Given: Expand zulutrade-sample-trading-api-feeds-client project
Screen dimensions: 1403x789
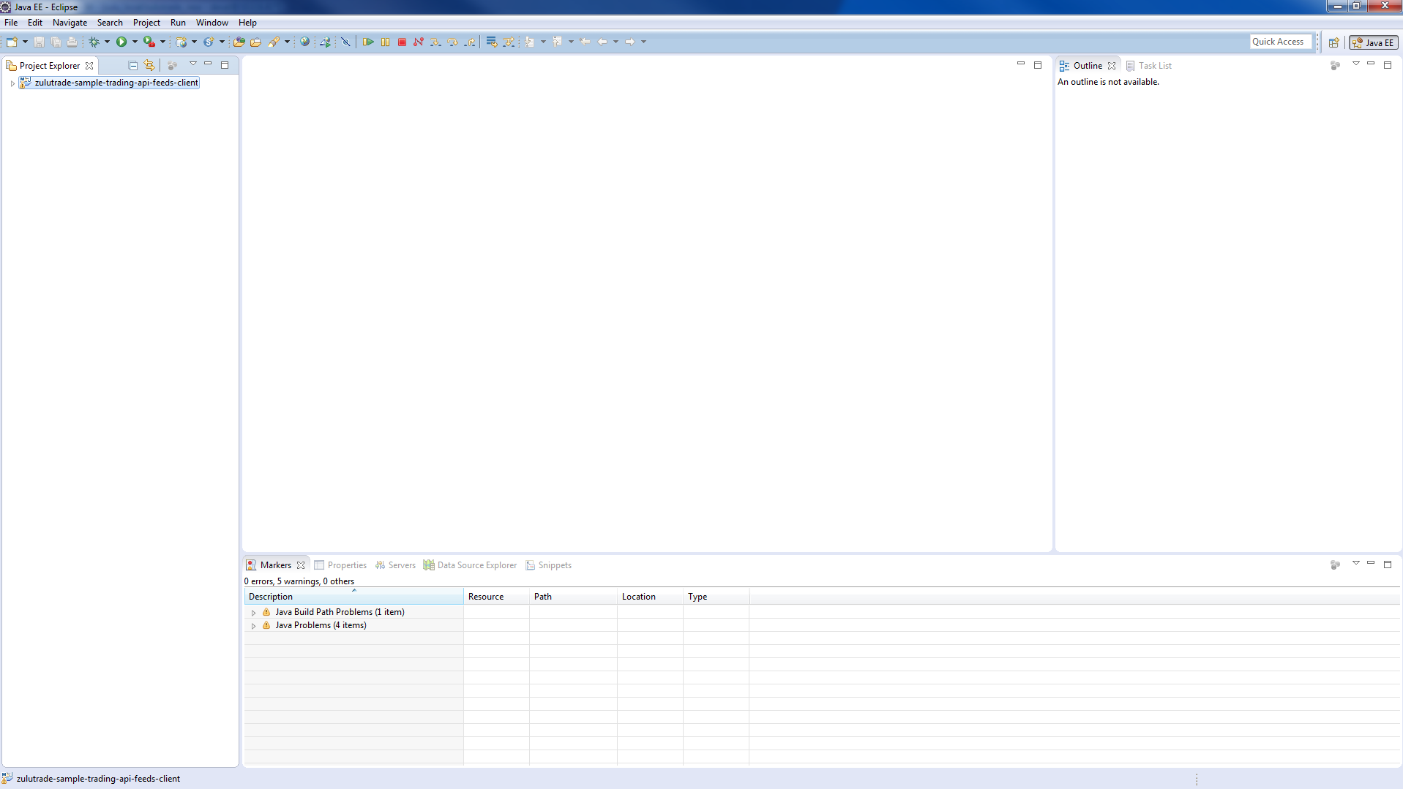Looking at the screenshot, I should click(x=12, y=83).
